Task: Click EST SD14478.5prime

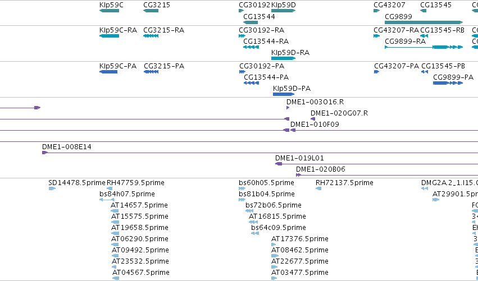Action: [x=52, y=189]
